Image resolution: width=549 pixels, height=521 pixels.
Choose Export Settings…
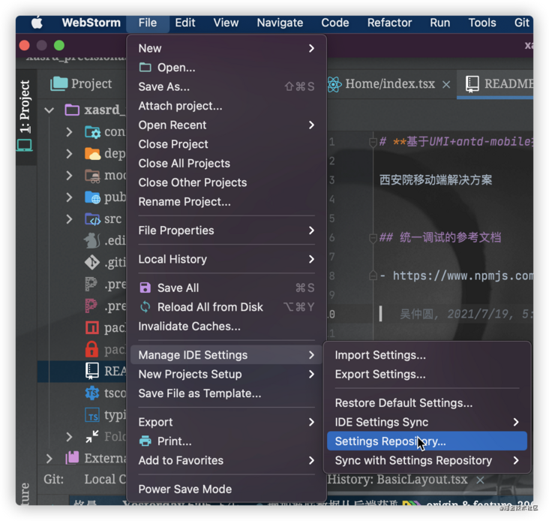427,374
